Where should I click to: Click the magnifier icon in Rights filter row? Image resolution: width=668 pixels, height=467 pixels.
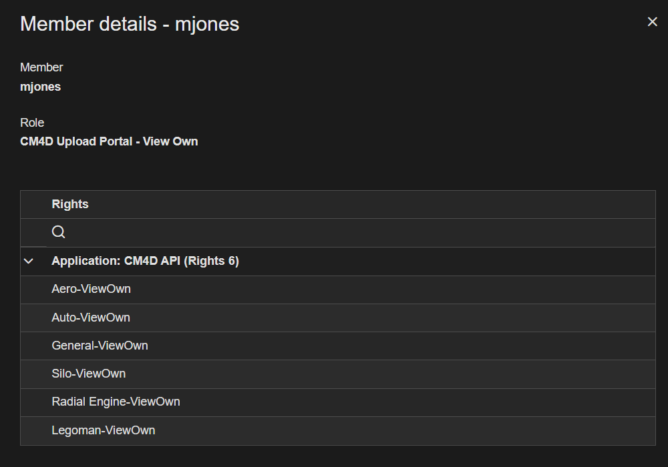(59, 232)
